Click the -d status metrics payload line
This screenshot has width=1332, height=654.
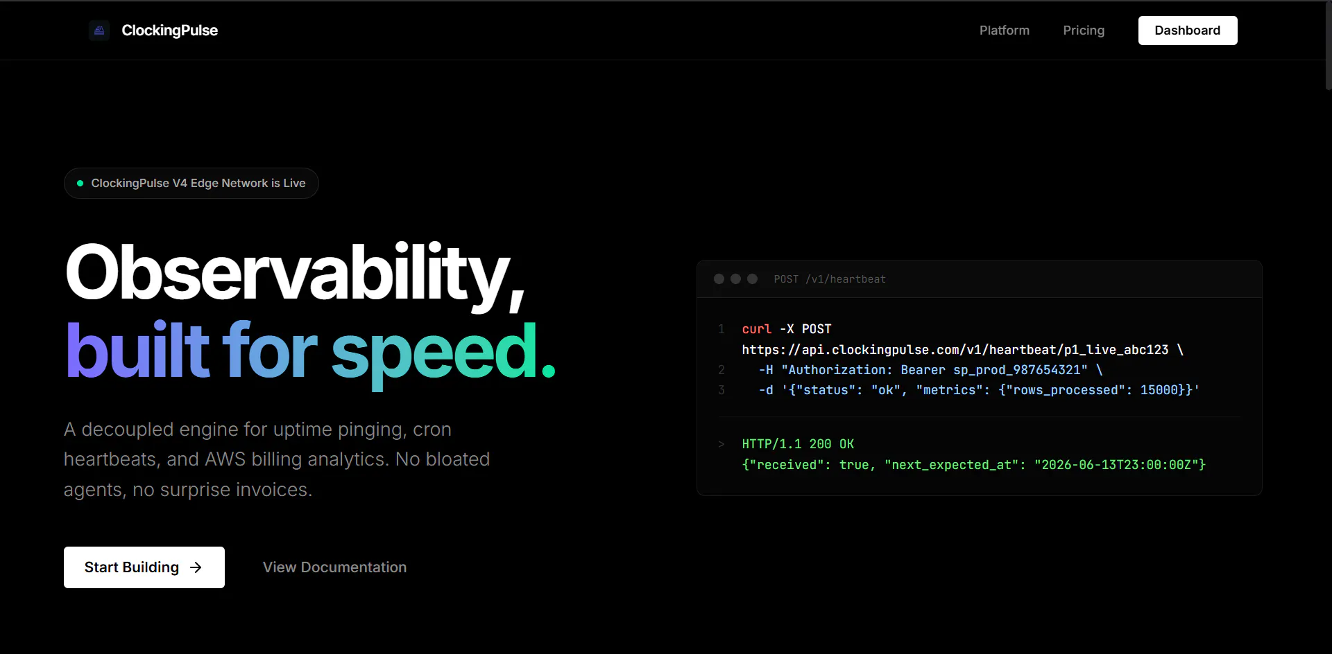point(979,390)
